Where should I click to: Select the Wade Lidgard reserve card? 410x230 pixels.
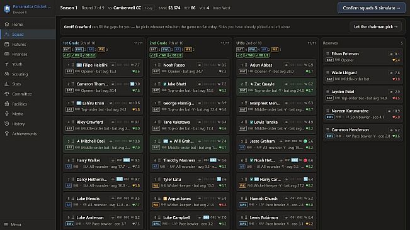click(x=363, y=75)
